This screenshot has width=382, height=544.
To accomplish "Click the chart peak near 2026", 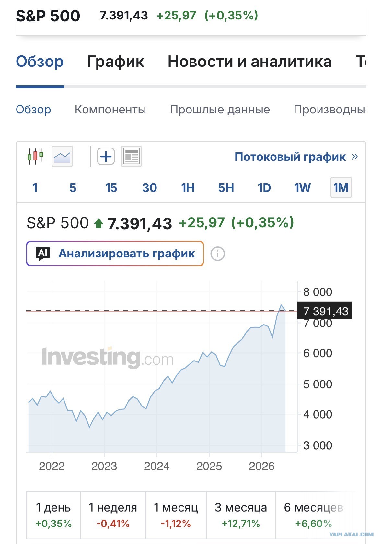I will tap(282, 305).
